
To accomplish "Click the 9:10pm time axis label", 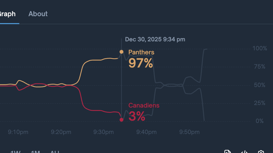I will [18, 132].
